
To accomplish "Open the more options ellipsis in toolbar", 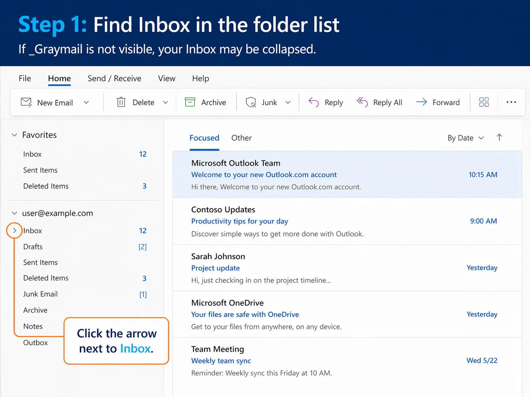I will [x=511, y=102].
